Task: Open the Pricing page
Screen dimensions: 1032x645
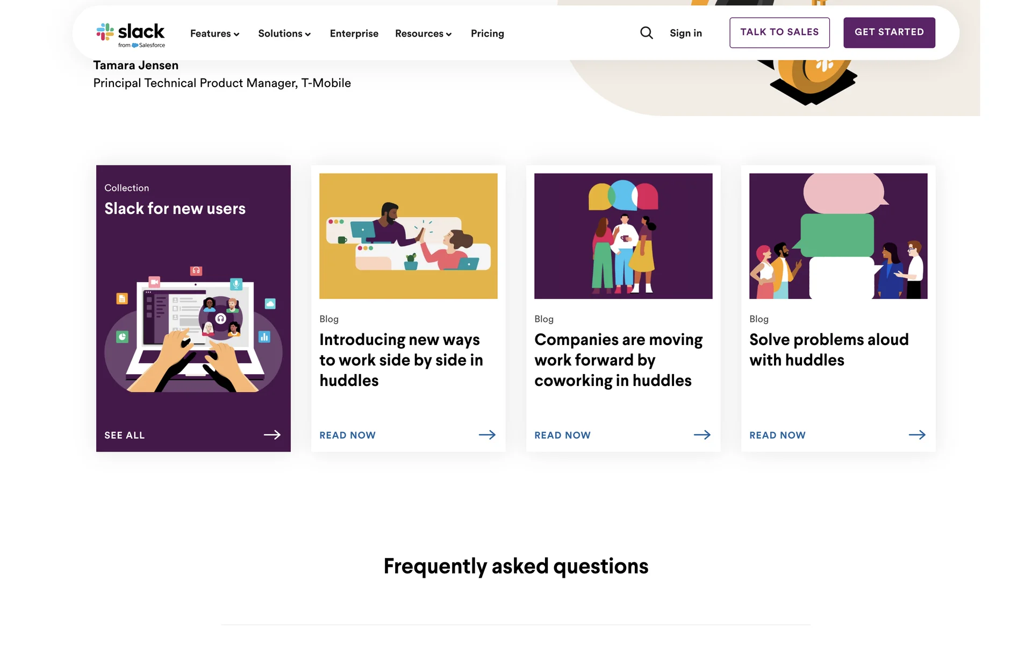Action: [x=488, y=34]
